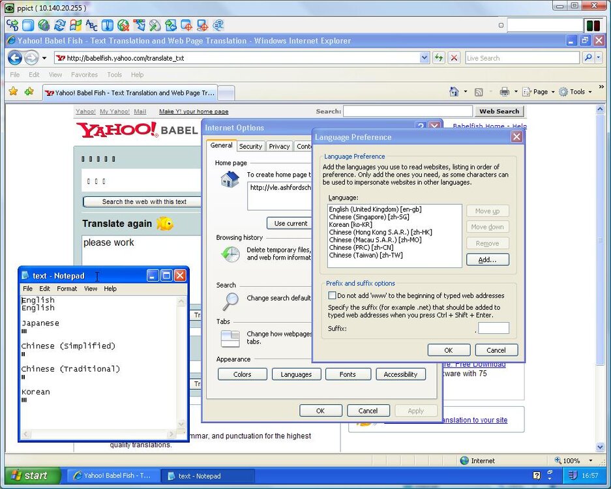Open the Page menu dropdown
The height and width of the screenshot is (489, 611).
click(539, 92)
